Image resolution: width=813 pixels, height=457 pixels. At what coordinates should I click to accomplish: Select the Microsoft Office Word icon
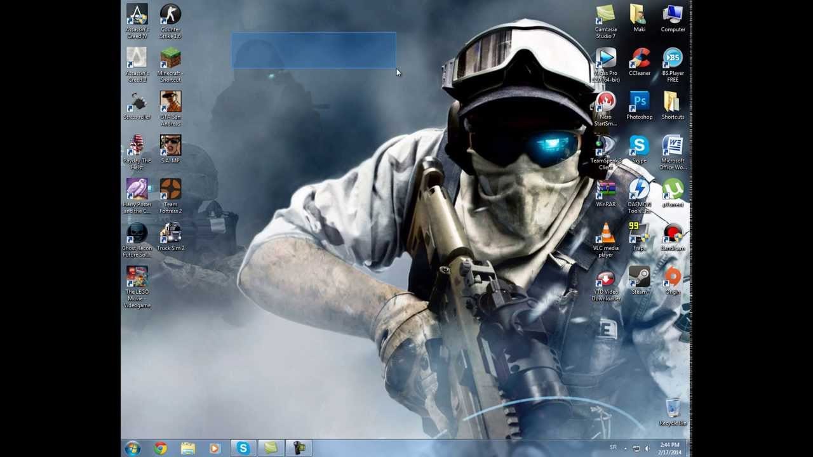(673, 153)
